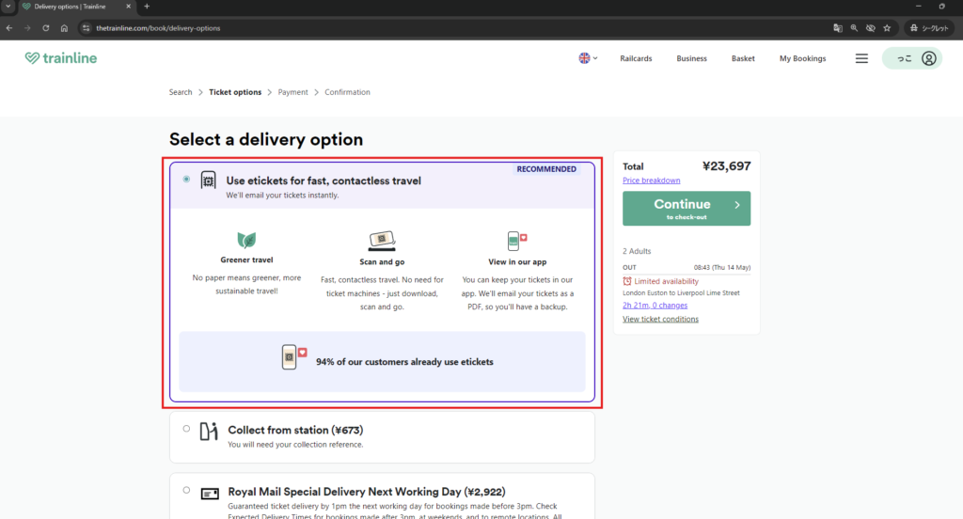This screenshot has width=963, height=519.
Task: Open the browser tab list dropdown
Action: (x=8, y=7)
